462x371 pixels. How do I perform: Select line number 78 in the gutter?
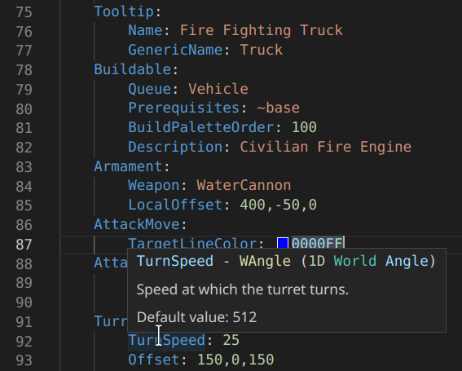[24, 70]
